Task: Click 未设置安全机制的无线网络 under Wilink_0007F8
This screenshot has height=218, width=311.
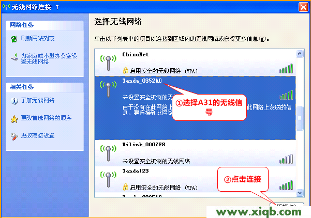Action: coord(156,161)
